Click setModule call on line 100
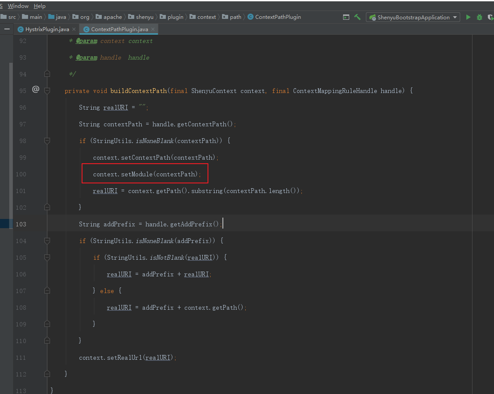This screenshot has width=494, height=394. (137, 174)
